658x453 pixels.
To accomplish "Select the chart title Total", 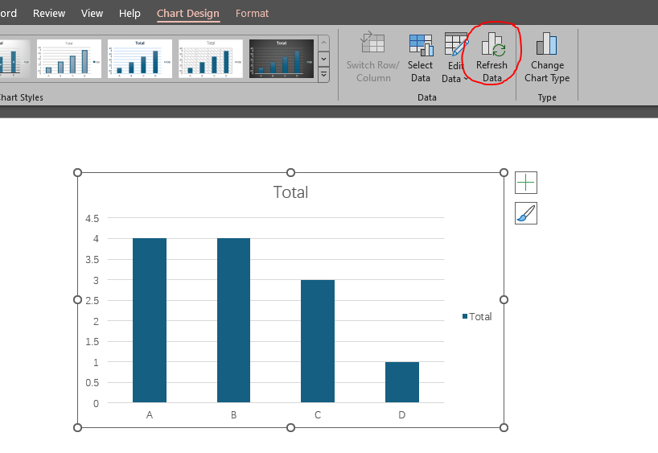I will (291, 192).
